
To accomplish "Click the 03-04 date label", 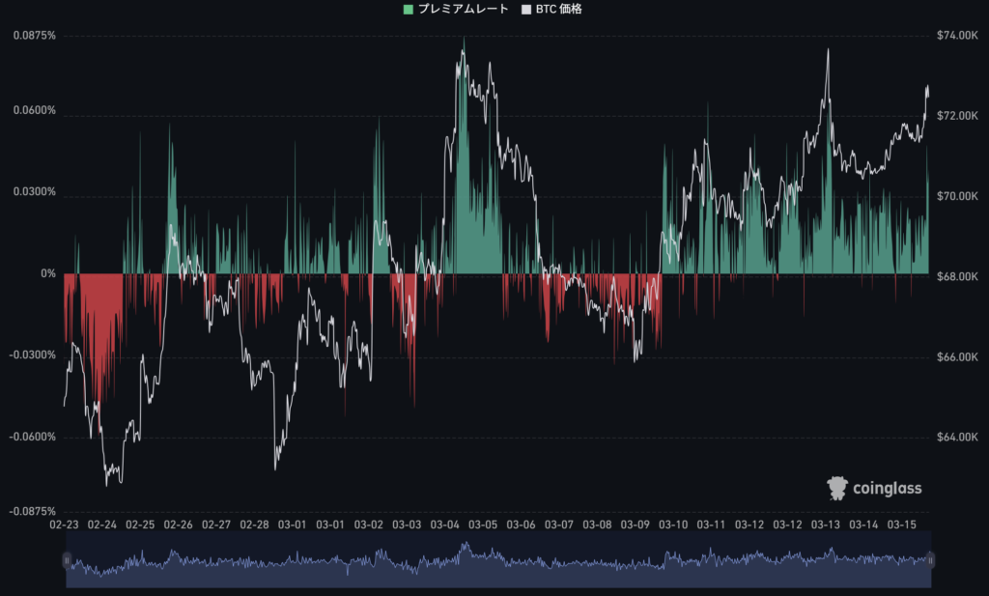I will tap(445, 525).
